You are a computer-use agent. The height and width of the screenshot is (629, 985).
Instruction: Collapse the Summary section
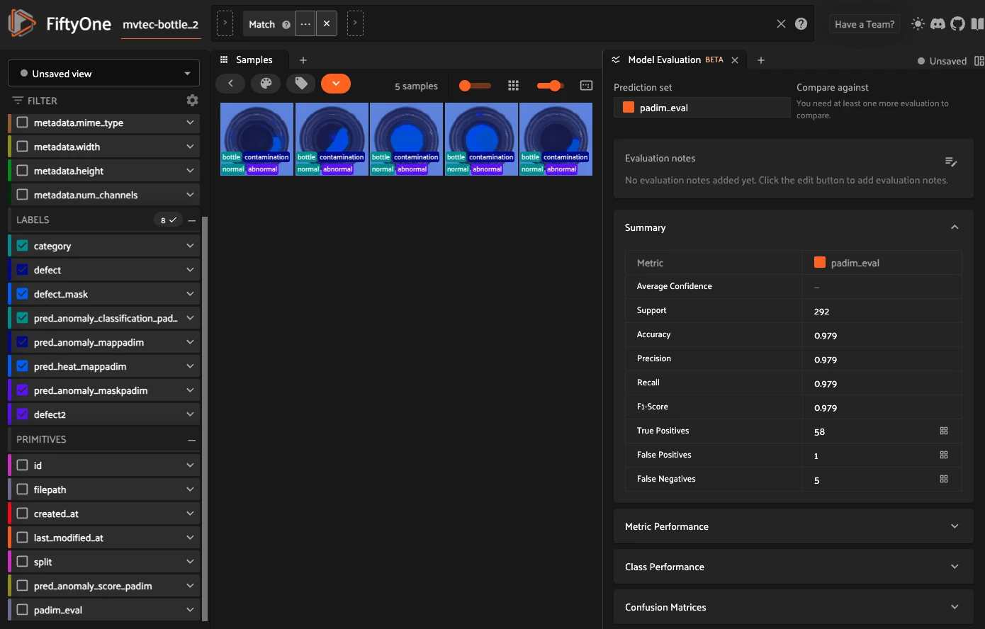click(955, 227)
